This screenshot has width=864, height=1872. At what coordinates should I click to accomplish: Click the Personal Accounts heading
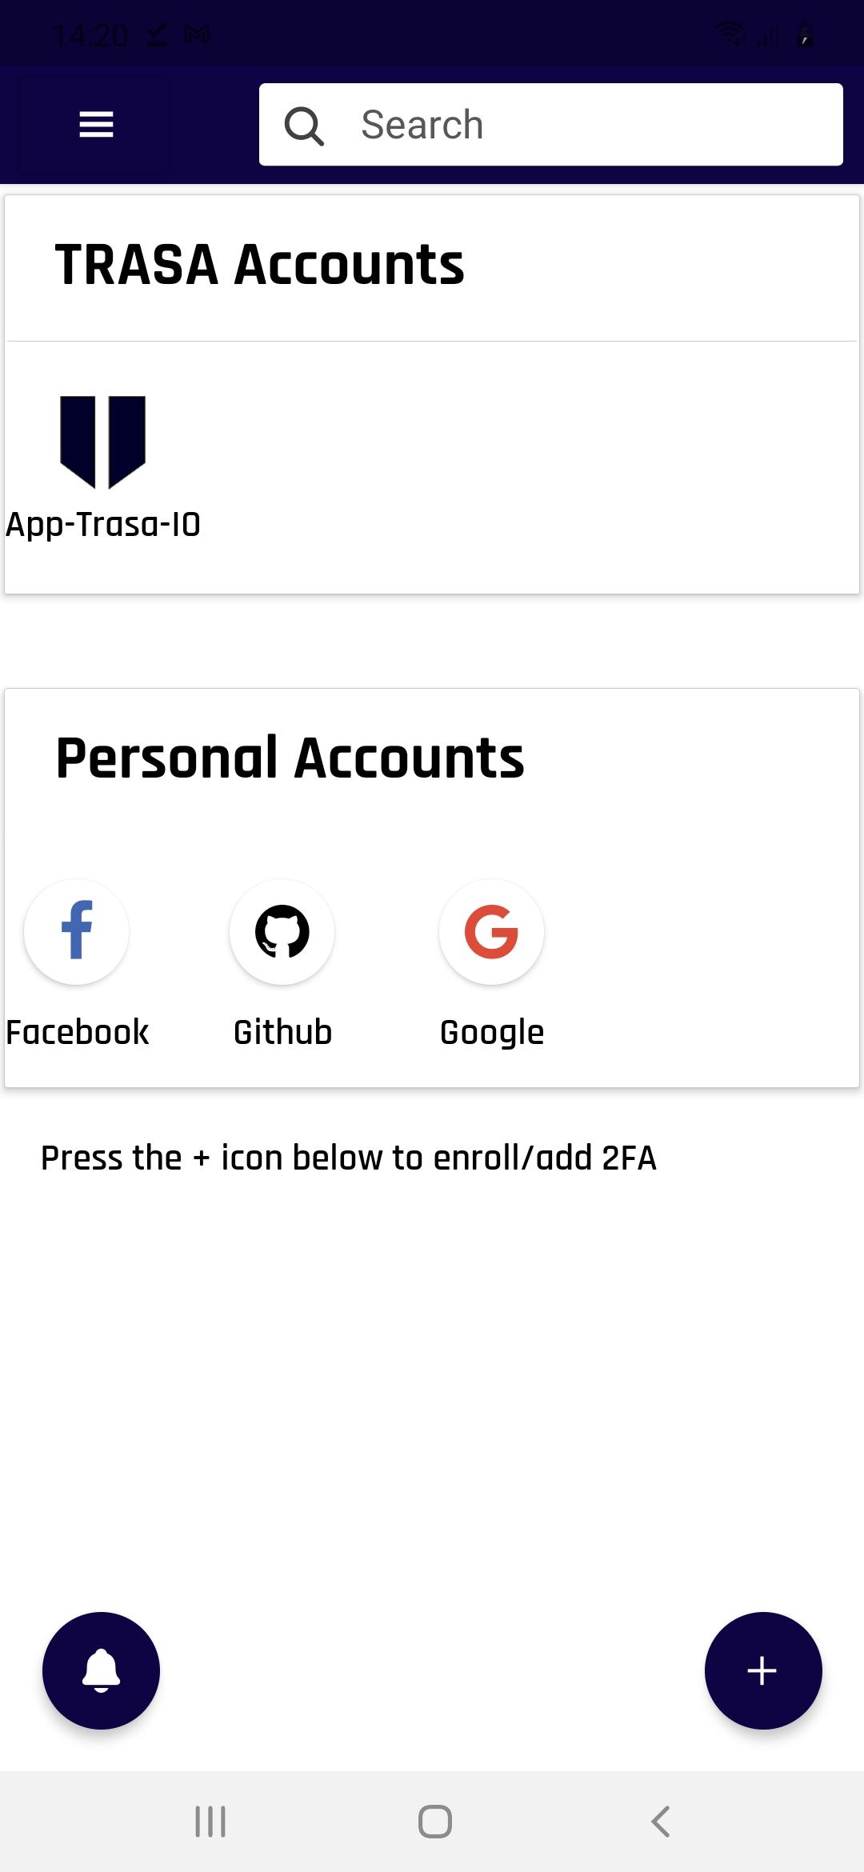tap(290, 758)
